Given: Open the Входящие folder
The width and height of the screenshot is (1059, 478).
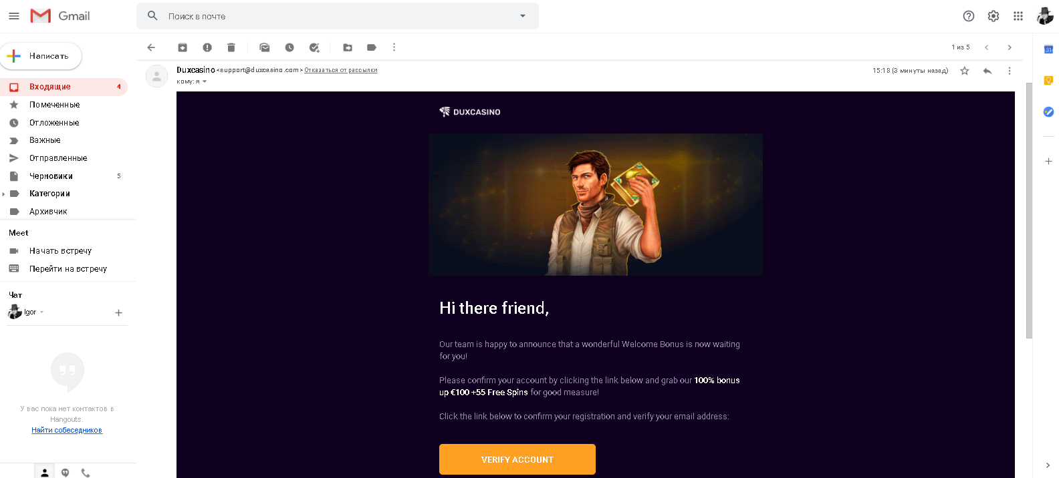Looking at the screenshot, I should coord(50,87).
